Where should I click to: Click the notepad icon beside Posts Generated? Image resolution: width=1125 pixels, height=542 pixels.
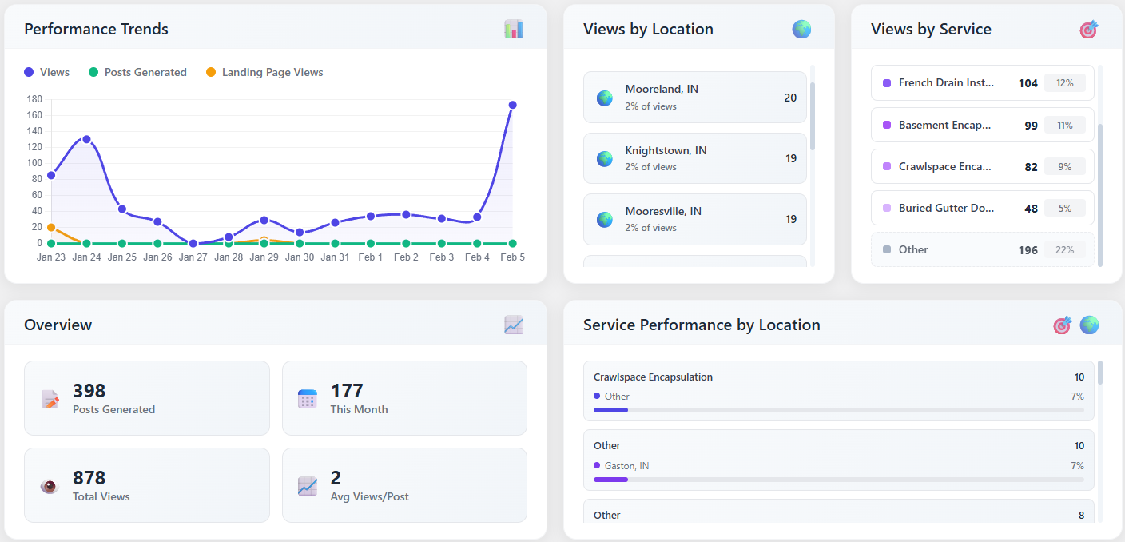click(50, 399)
